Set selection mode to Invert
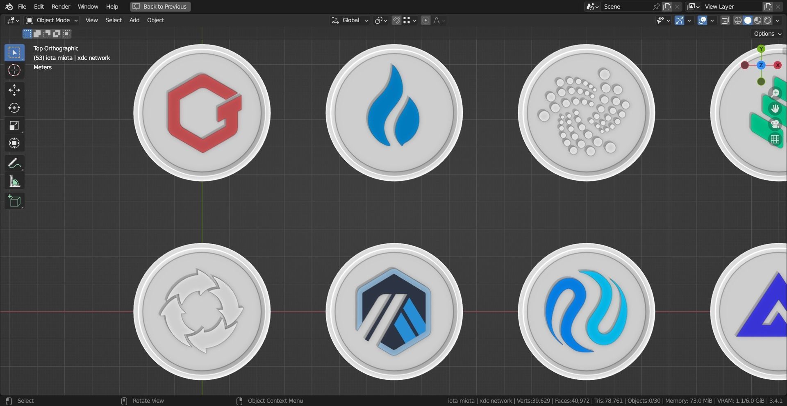Screen dimensions: 787x406 click(x=57, y=34)
